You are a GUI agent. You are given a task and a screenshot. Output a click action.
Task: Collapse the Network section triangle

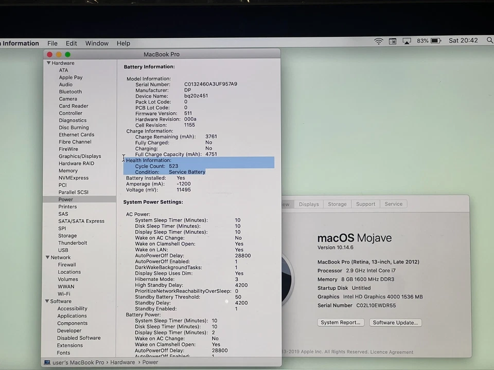point(47,257)
